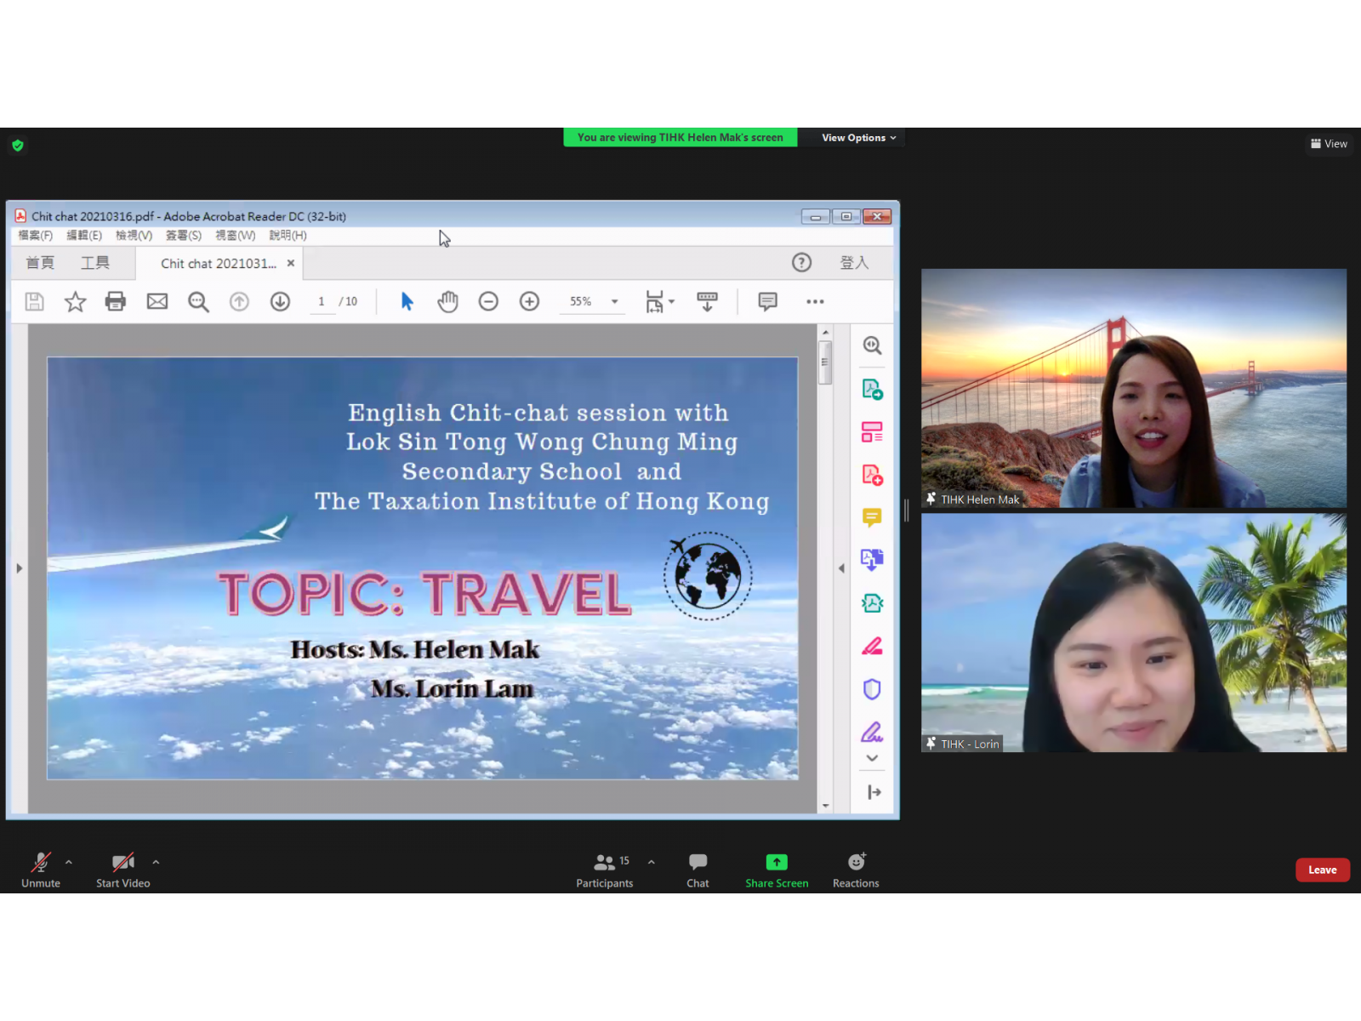Unmute the microphone in Zoom

click(x=41, y=870)
